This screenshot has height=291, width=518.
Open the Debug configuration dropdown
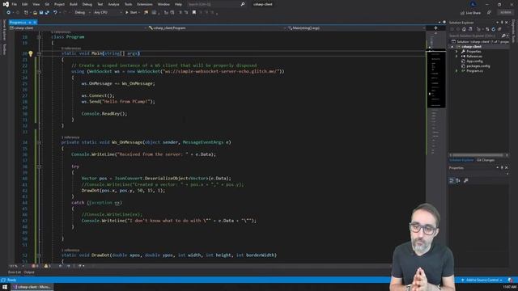pos(82,13)
